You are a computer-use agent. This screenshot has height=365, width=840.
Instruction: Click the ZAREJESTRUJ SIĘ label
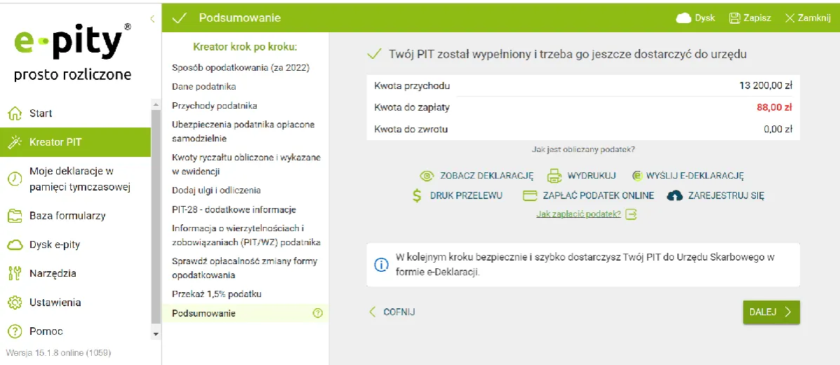(x=726, y=195)
